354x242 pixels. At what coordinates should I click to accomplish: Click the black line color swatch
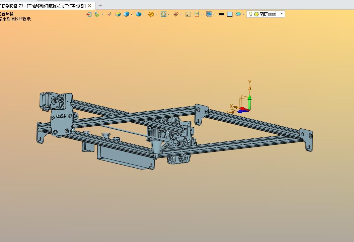(x=221, y=14)
